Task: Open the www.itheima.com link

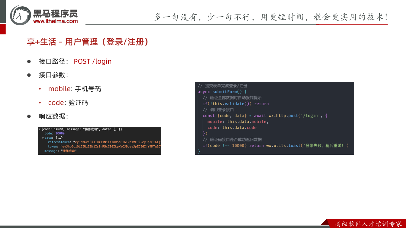Action: pyautogui.click(x=55, y=21)
